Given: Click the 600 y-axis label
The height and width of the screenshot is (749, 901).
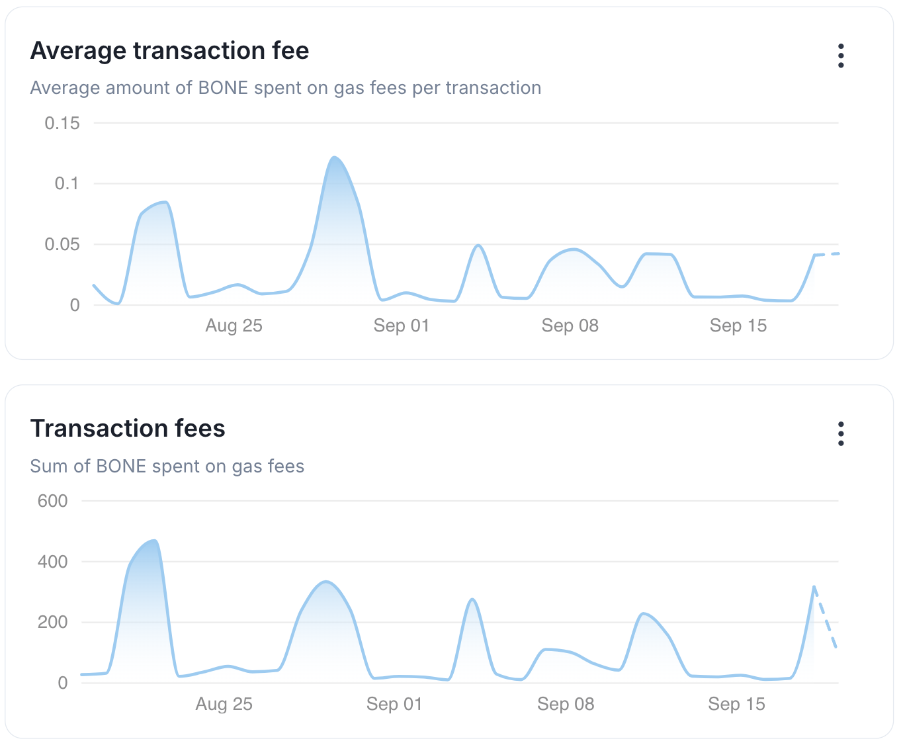Looking at the screenshot, I should (x=53, y=501).
